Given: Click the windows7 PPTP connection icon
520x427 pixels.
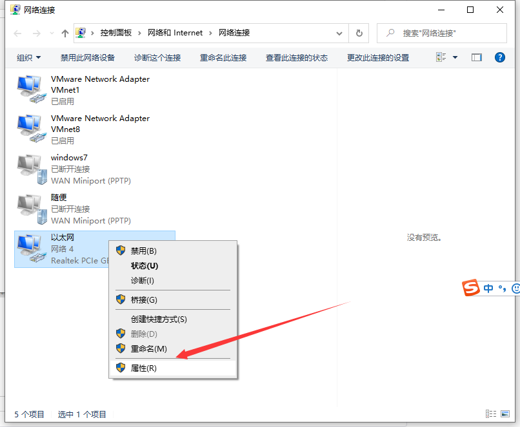Looking at the screenshot, I should [x=31, y=169].
